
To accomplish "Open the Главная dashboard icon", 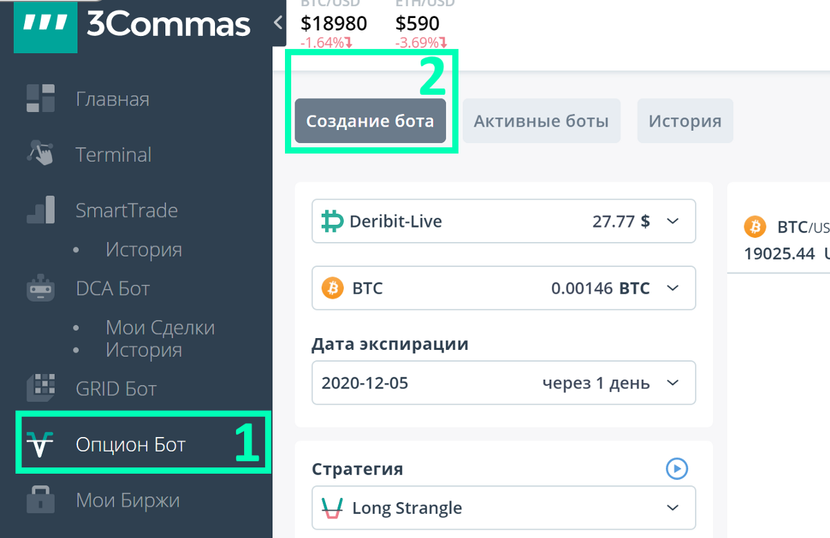I will click(40, 99).
